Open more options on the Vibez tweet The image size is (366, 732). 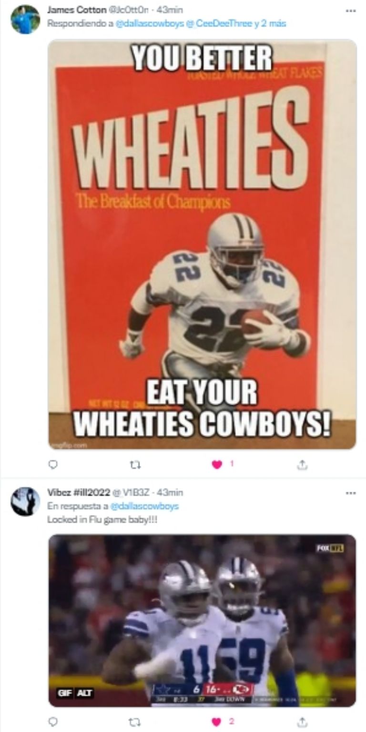(351, 492)
